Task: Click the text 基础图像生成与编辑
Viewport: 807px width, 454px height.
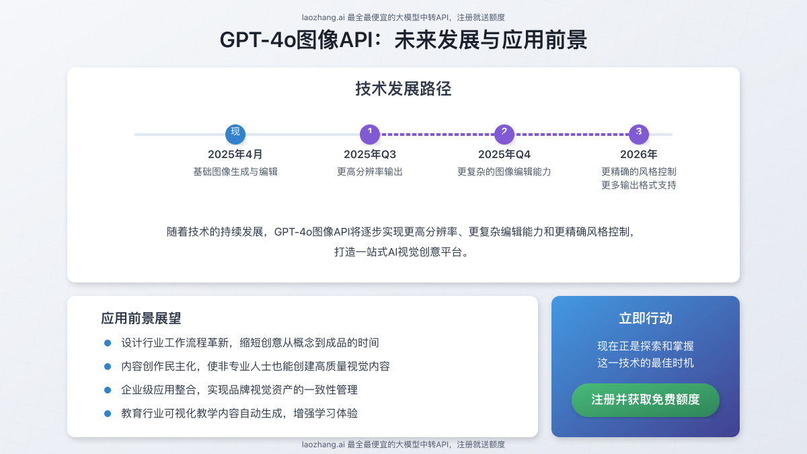Action: click(235, 172)
